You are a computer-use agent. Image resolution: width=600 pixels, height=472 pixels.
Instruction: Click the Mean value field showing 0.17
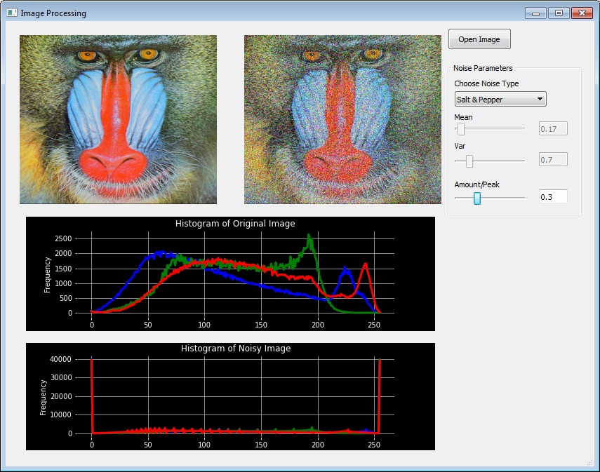(x=553, y=128)
